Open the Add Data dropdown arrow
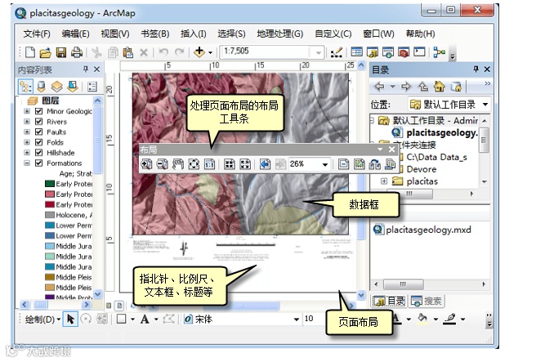Image resolution: width=536 pixels, height=362 pixels. (210, 52)
